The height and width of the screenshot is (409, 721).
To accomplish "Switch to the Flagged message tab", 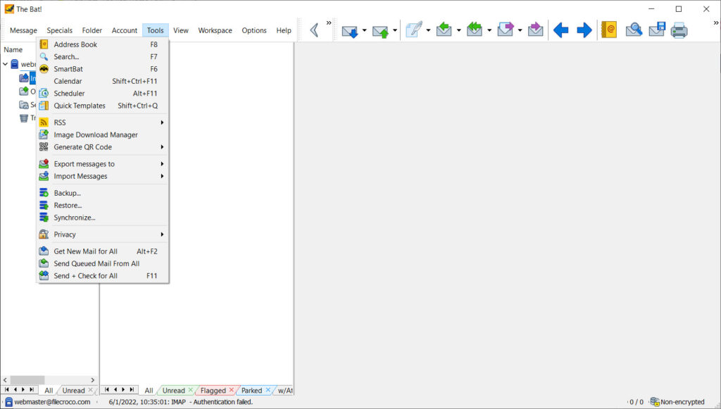I will pyautogui.click(x=213, y=391).
